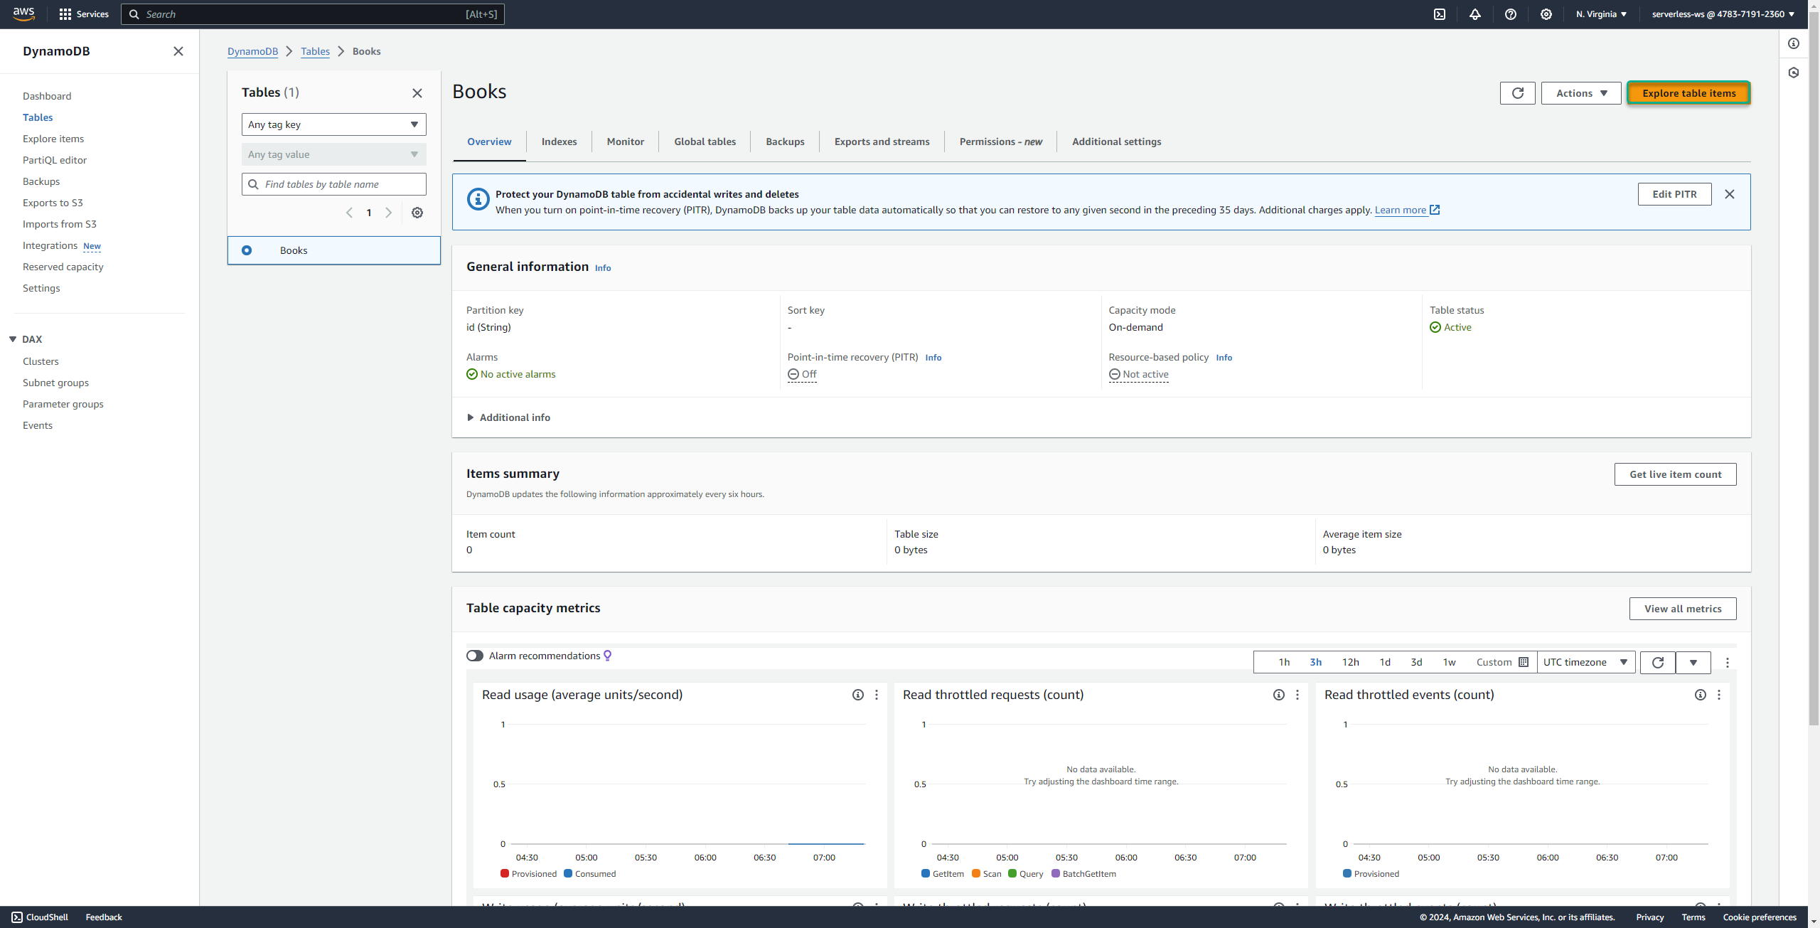Open the info panel icon on right edge
This screenshot has height=928, width=1820.
(1794, 43)
